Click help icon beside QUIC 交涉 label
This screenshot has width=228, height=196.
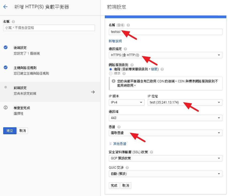click(x=127, y=168)
